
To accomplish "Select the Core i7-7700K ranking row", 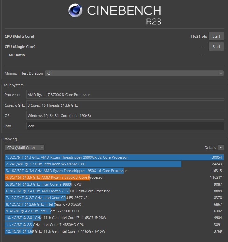I will pos(114,211).
